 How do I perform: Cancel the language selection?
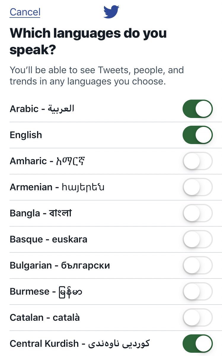point(25,12)
